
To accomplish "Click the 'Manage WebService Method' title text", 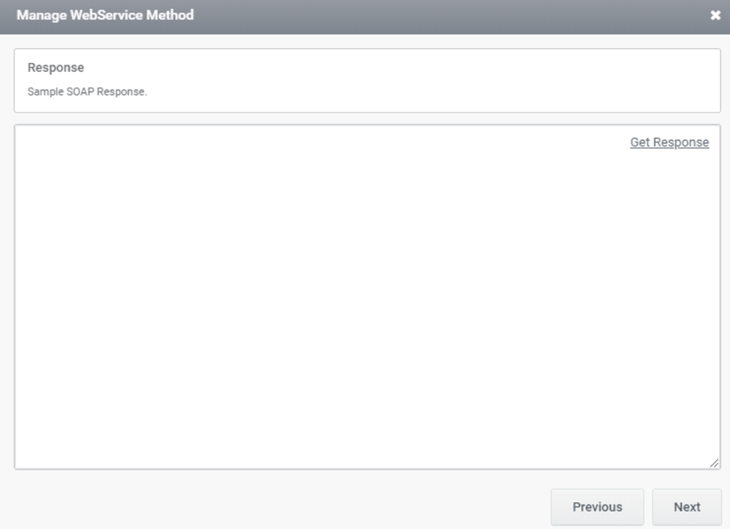I will pyautogui.click(x=105, y=15).
